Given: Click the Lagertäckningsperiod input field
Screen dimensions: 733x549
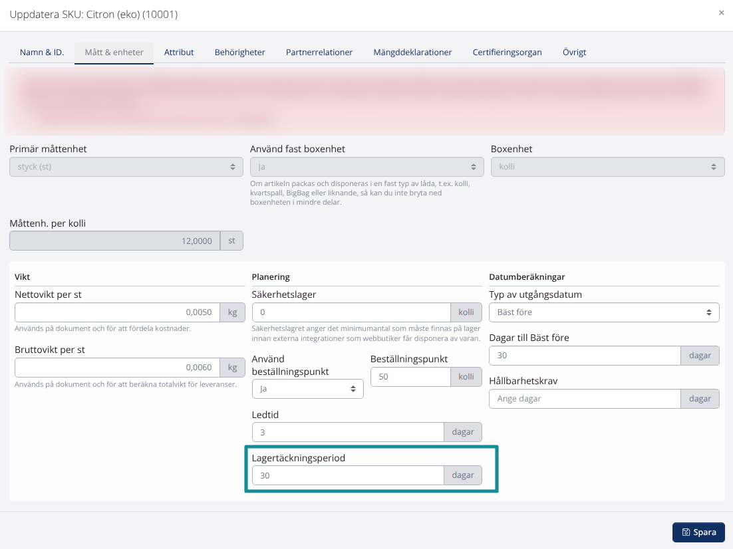Looking at the screenshot, I should [347, 475].
